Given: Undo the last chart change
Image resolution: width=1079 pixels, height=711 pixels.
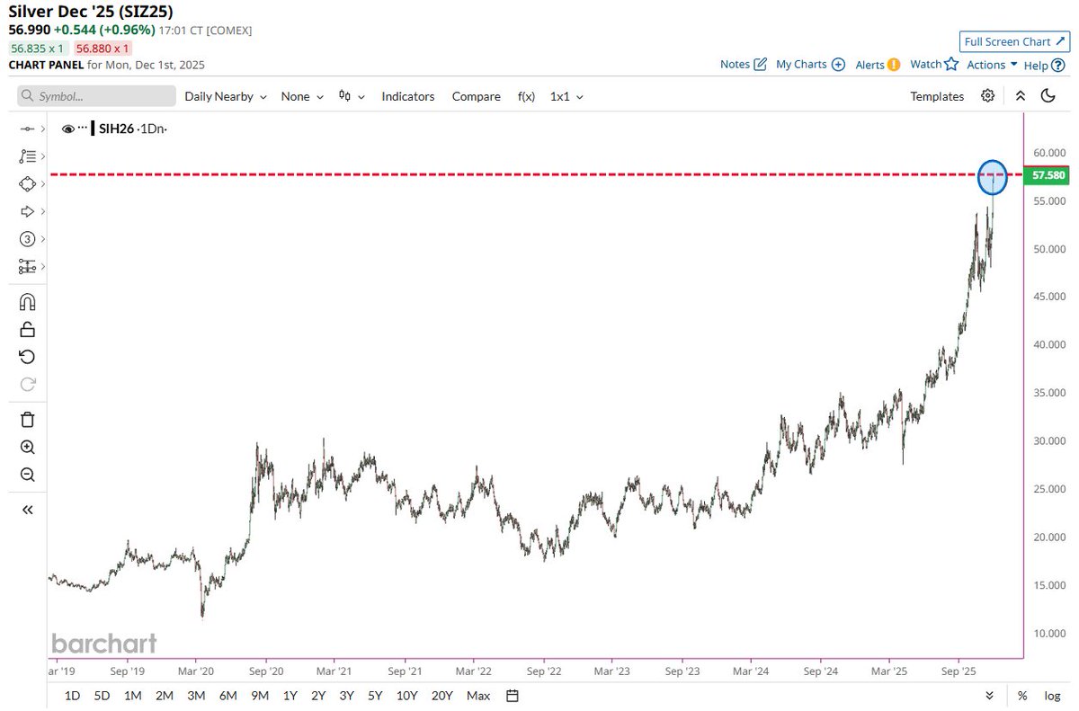Looking at the screenshot, I should (x=27, y=357).
